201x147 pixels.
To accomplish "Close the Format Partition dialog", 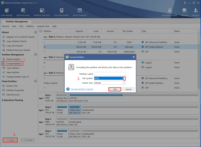I will coord(134,57).
